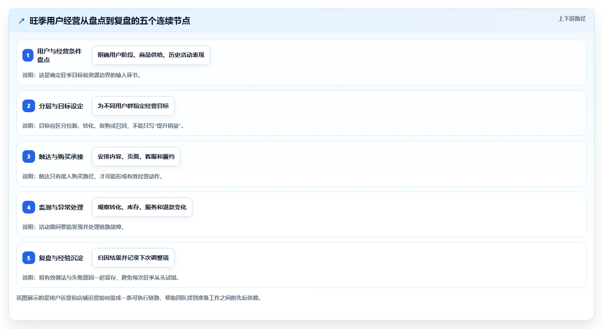Click the arrow icon beside the title

click(x=22, y=21)
